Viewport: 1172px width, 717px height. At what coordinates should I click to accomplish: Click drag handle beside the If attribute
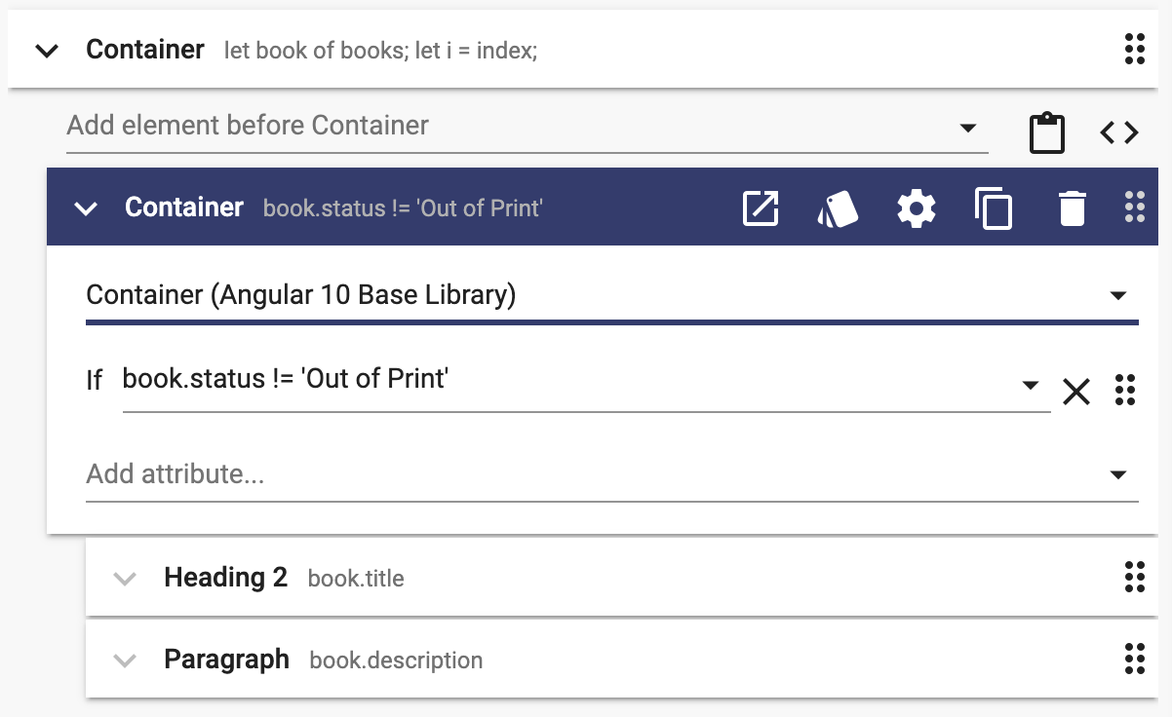click(1125, 390)
